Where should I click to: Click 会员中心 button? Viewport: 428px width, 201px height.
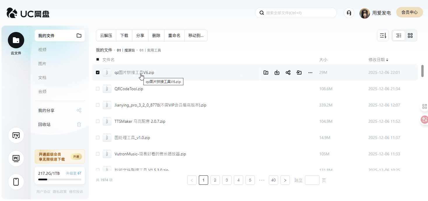click(409, 12)
